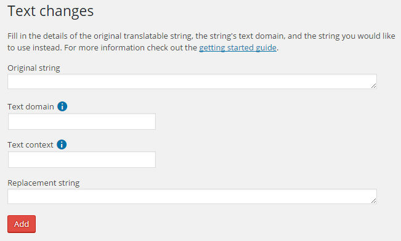The height and width of the screenshot is (241, 401).
Task: Focus the Replacement string text box
Action: coord(192,197)
